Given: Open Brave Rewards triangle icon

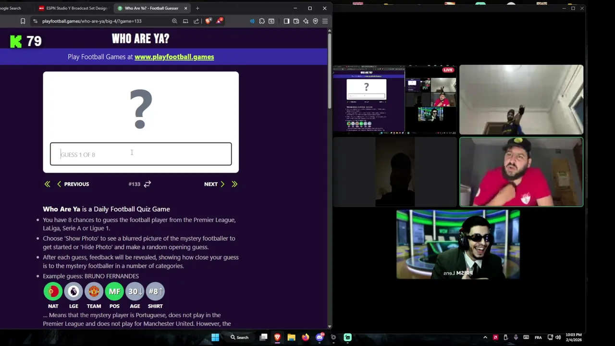Looking at the screenshot, I should click(x=220, y=21).
